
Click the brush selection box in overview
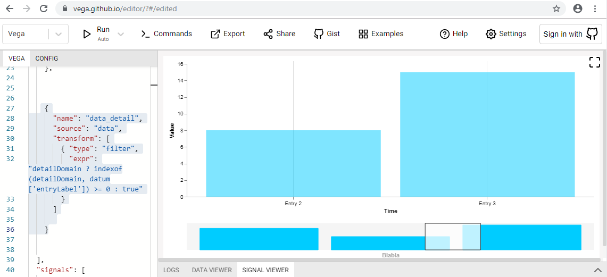(453, 237)
